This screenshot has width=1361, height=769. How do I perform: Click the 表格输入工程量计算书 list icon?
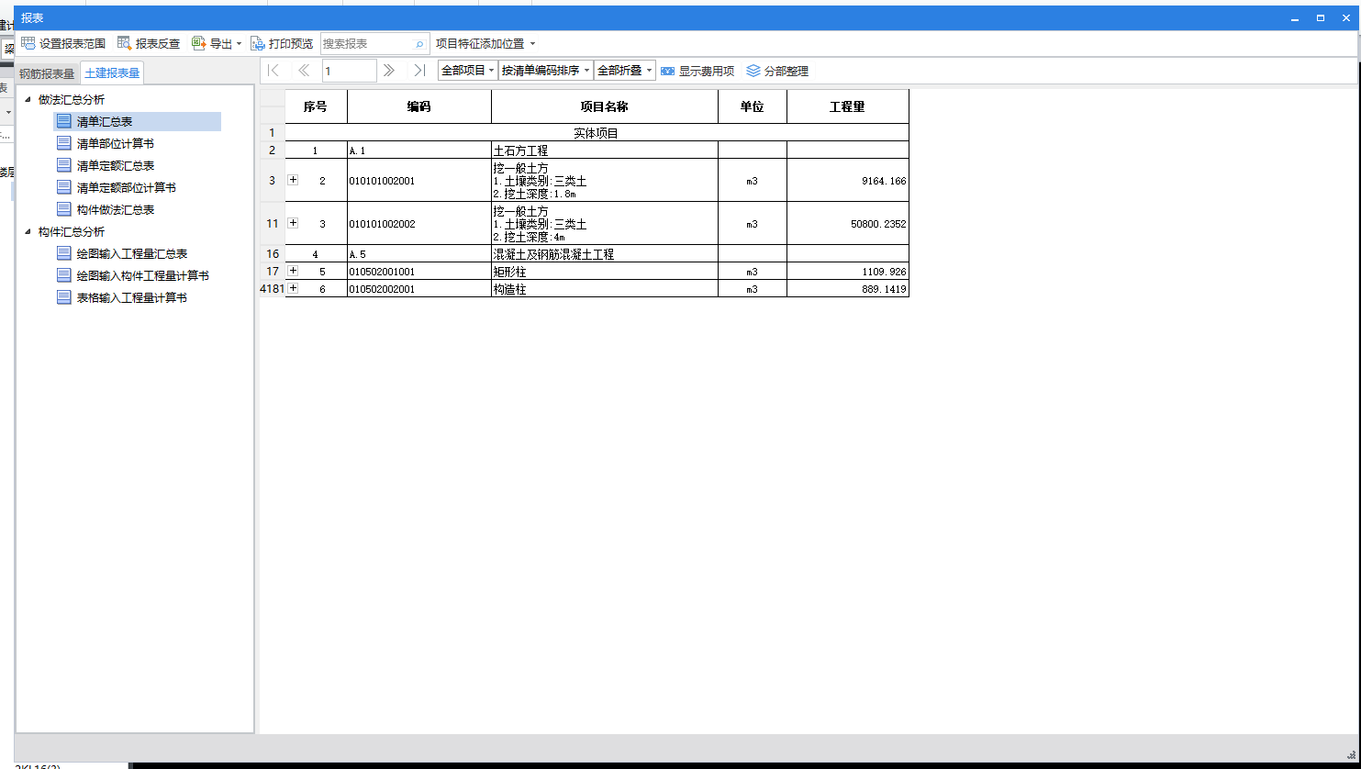(x=63, y=297)
